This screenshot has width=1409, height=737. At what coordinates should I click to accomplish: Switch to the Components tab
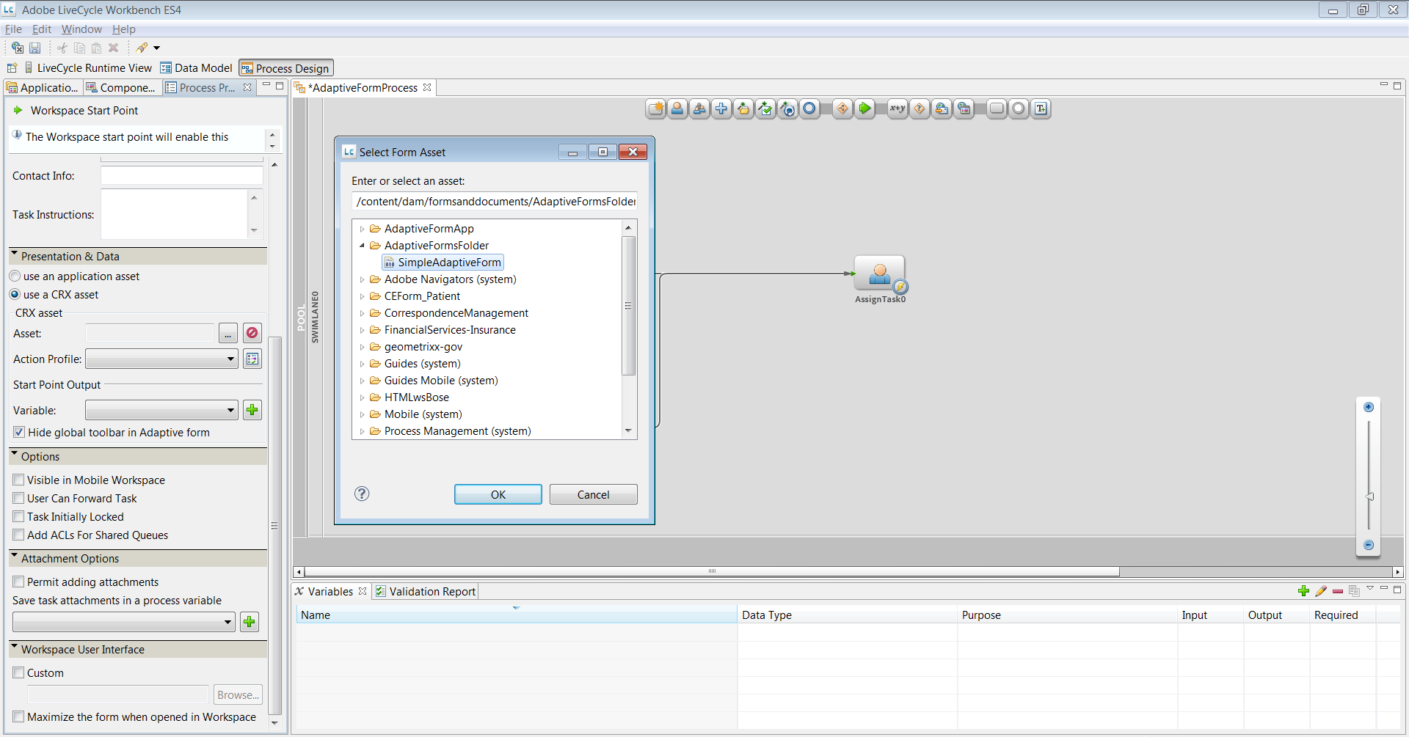[121, 87]
